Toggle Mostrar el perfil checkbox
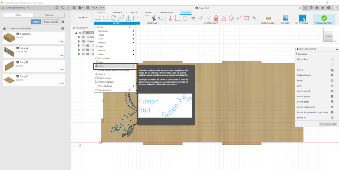Viewport: 339px width, 170px height. [332, 91]
